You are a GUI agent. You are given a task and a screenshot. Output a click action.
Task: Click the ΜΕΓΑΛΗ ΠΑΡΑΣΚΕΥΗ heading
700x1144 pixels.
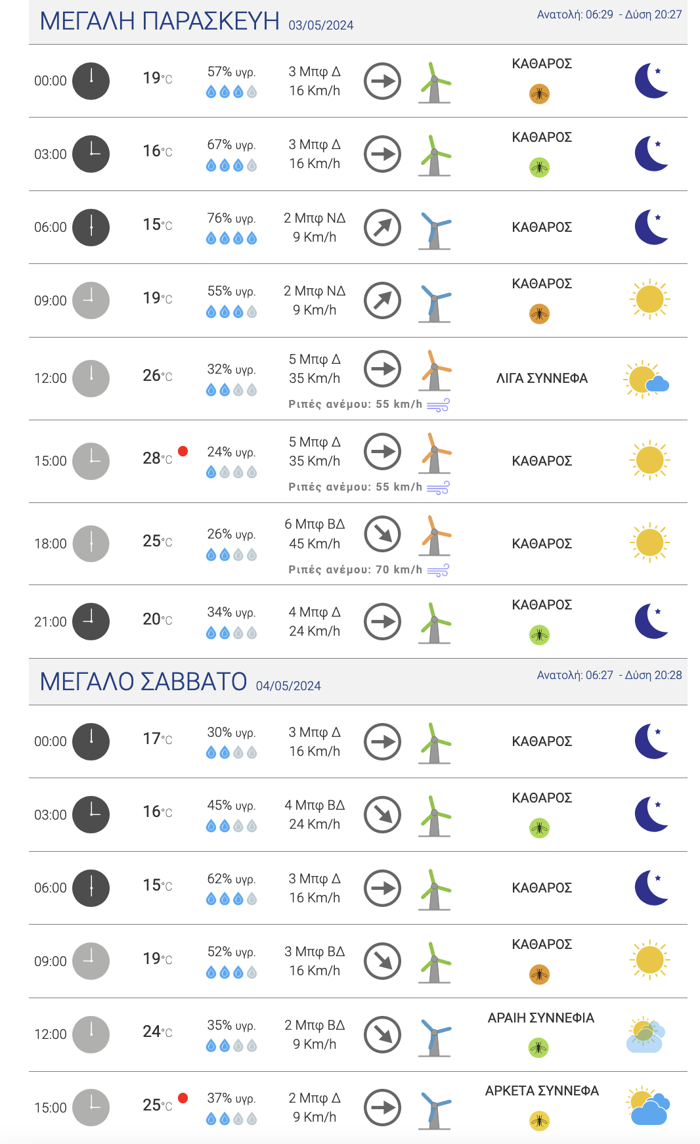(160, 22)
